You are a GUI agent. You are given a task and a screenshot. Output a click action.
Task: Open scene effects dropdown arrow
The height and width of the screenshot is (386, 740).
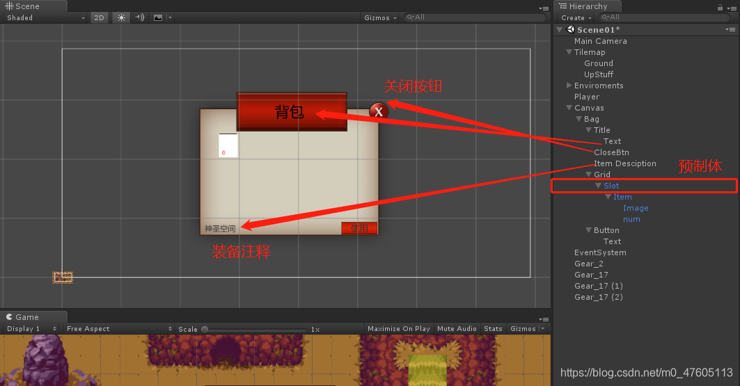[170, 17]
